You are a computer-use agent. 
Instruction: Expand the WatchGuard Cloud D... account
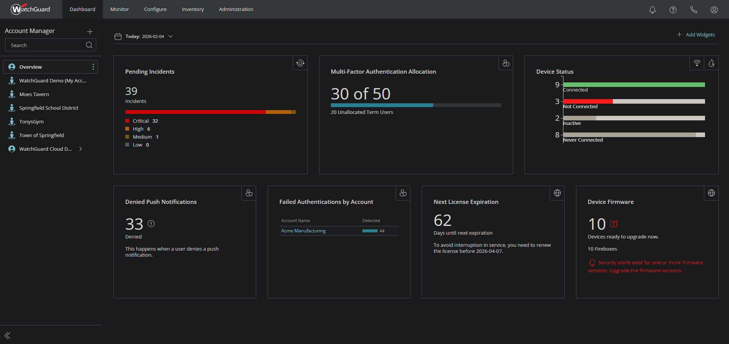(x=80, y=149)
